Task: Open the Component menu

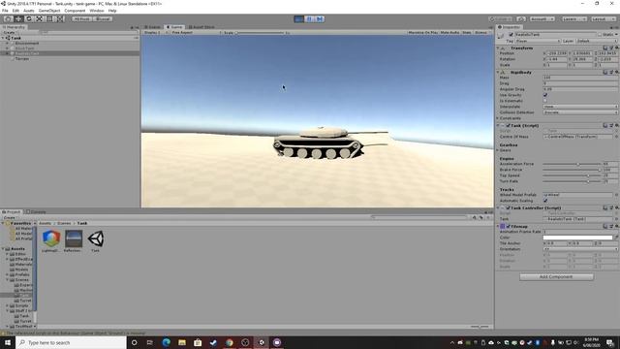Action: 75,11
